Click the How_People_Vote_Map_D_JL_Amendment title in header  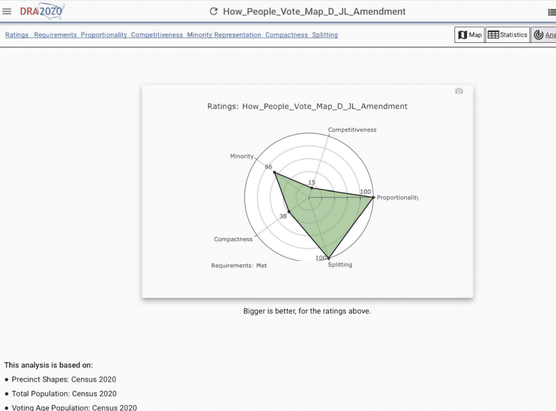click(x=314, y=11)
